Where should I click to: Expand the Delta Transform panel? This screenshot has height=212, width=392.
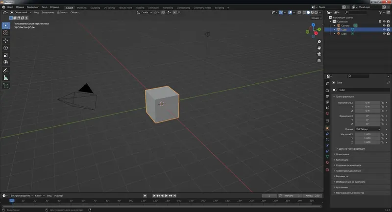(351, 149)
